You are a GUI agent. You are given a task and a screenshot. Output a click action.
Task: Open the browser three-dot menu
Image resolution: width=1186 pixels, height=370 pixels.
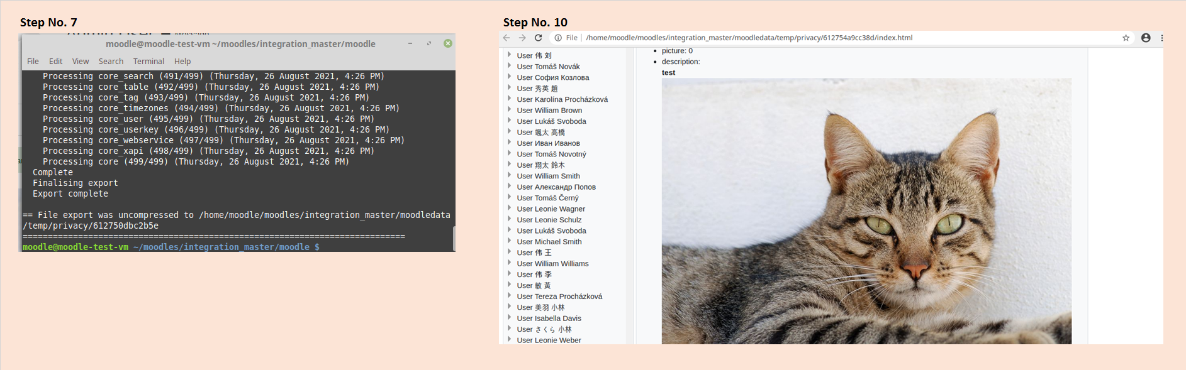(1161, 38)
